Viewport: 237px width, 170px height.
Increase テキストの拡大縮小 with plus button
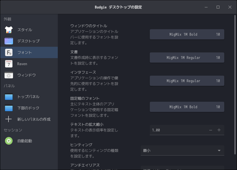(219, 130)
